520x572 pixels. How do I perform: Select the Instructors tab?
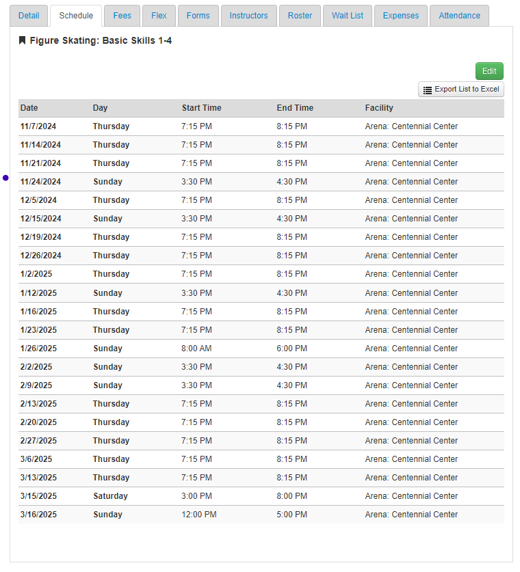pos(249,16)
